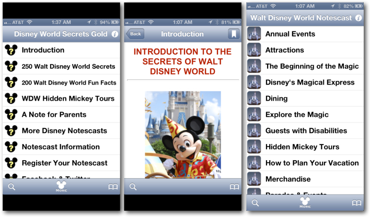
Task: Tap castle icon beside Attractions
Action: [x=254, y=50]
